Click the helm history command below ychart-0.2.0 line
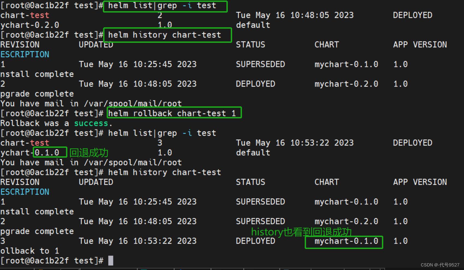This screenshot has width=464, height=270. [x=164, y=35]
